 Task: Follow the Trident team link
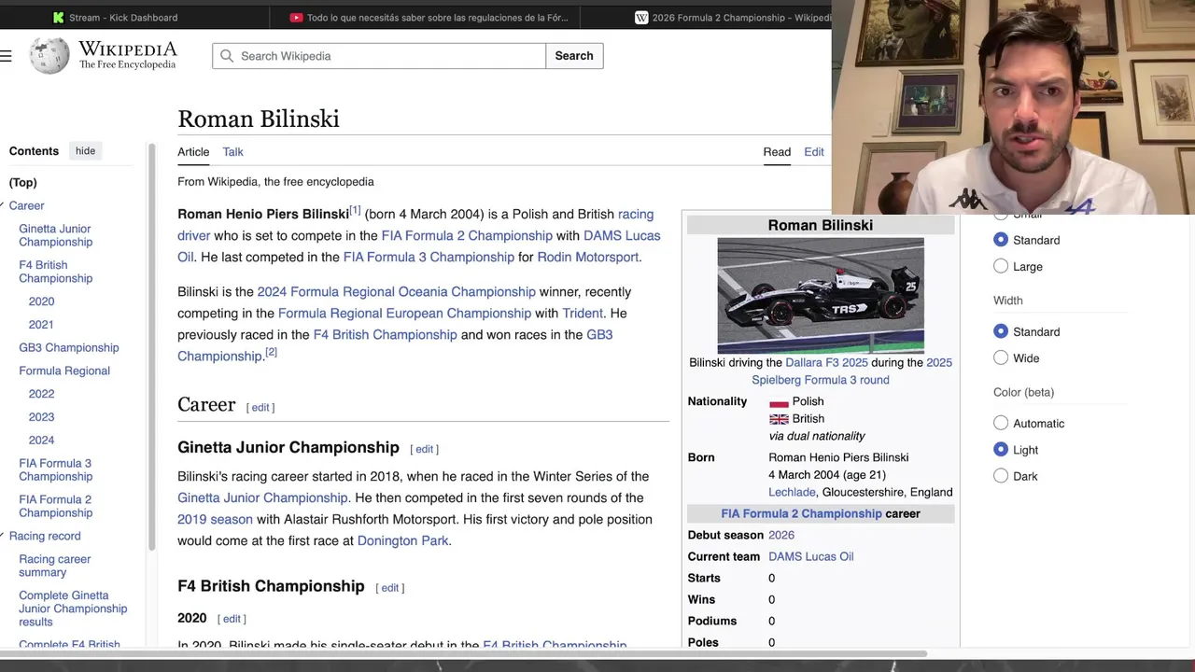[x=583, y=313]
